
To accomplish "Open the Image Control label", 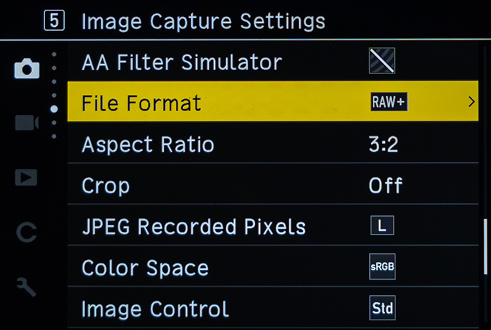I will 155,308.
